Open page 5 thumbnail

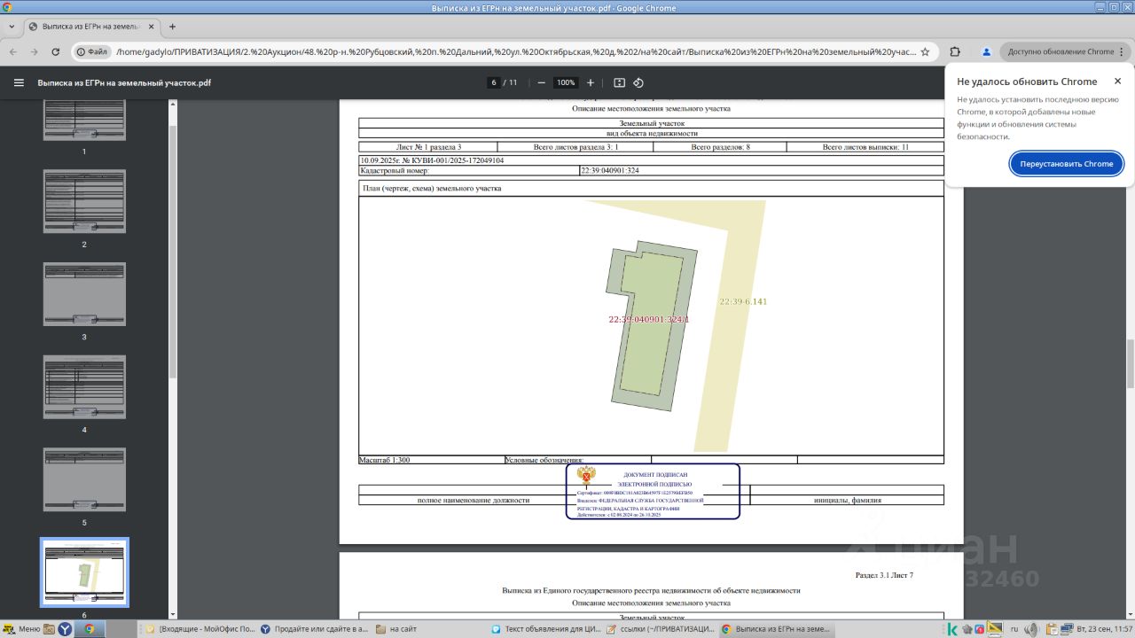pyautogui.click(x=84, y=479)
